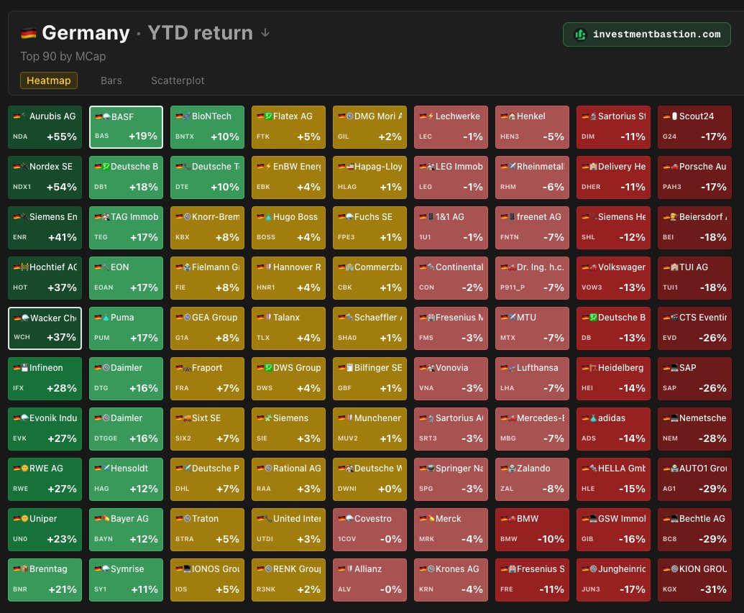Click the Flatex AG chart icon

(x=269, y=116)
